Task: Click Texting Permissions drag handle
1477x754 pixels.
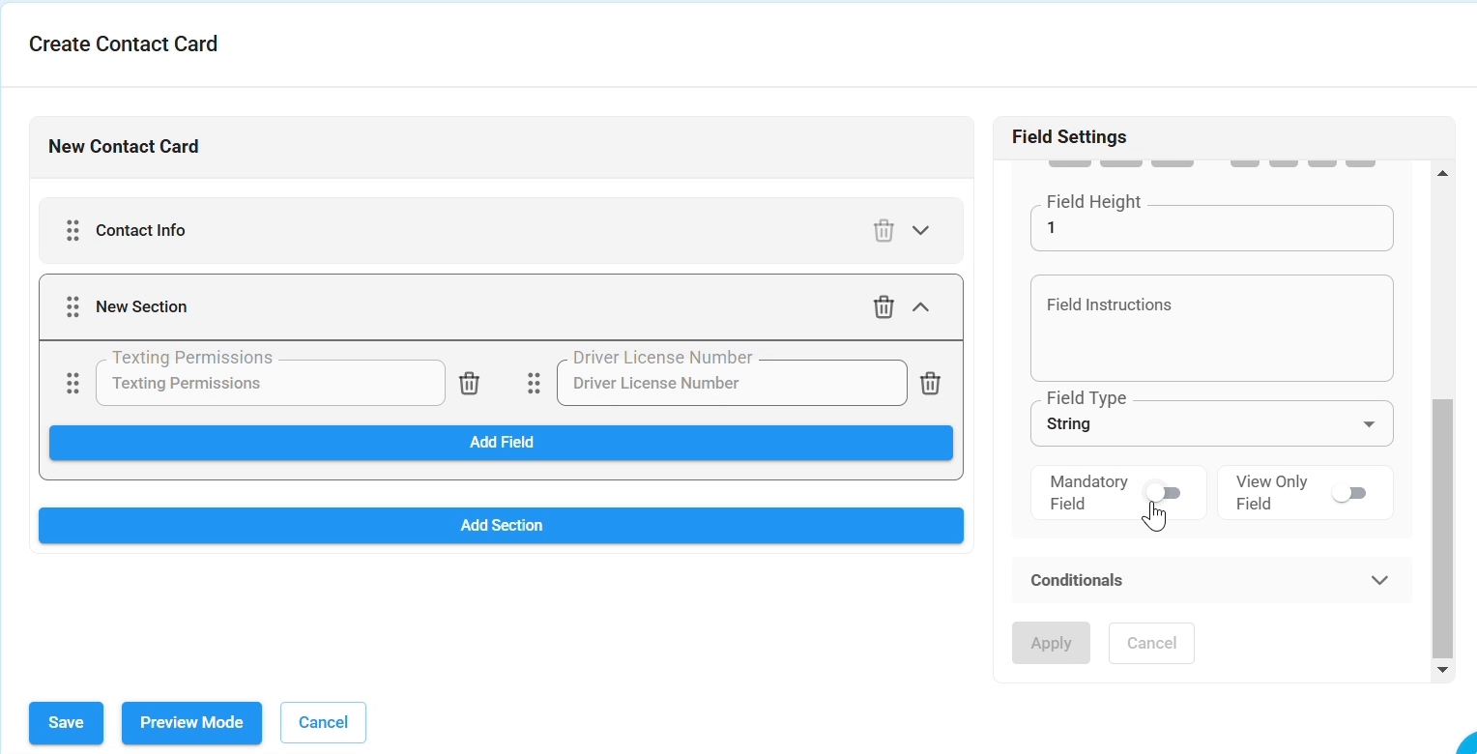Action: click(x=72, y=383)
